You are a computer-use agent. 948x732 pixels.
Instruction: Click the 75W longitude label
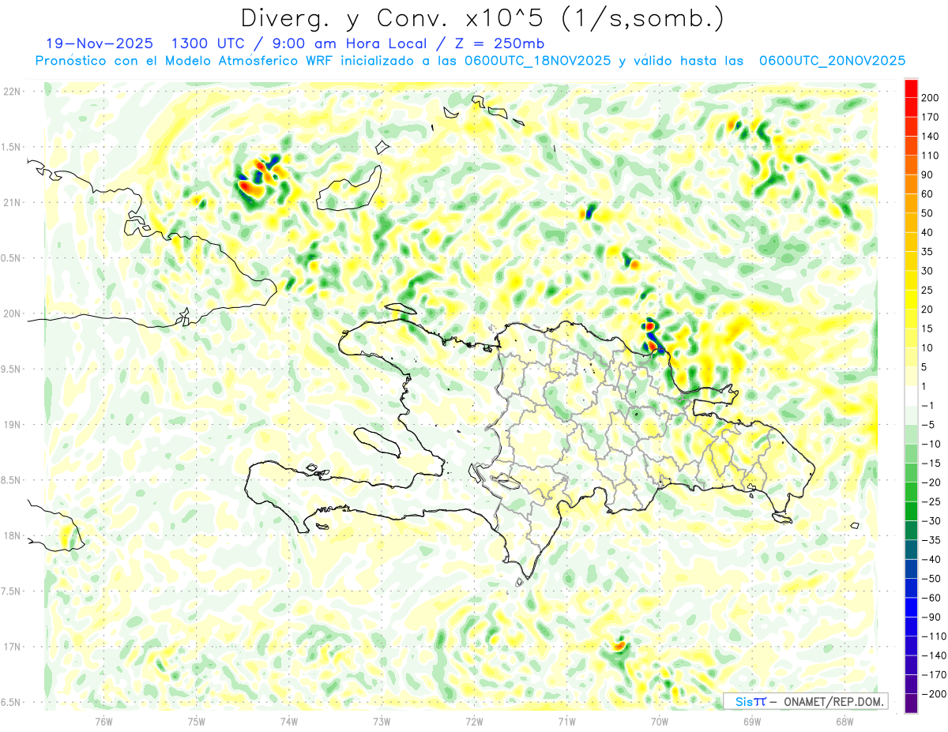tap(197, 722)
